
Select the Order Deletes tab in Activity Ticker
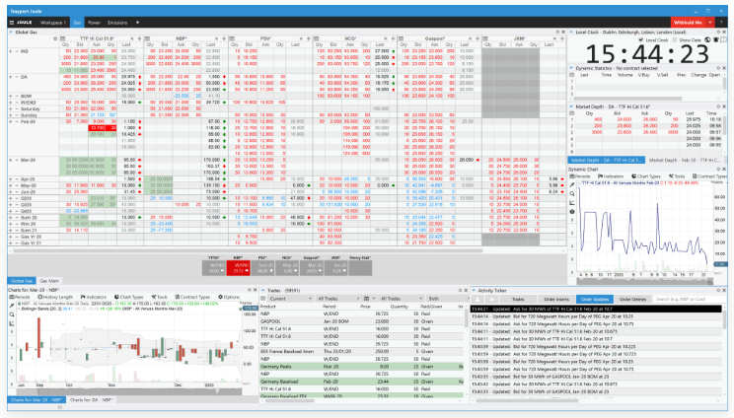click(632, 298)
